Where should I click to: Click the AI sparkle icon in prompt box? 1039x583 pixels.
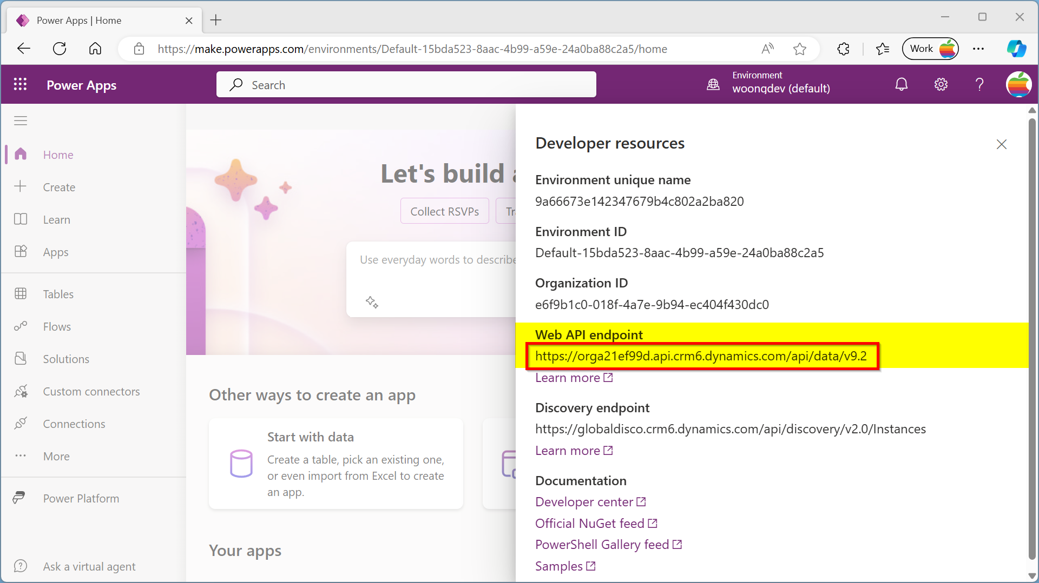point(372,302)
